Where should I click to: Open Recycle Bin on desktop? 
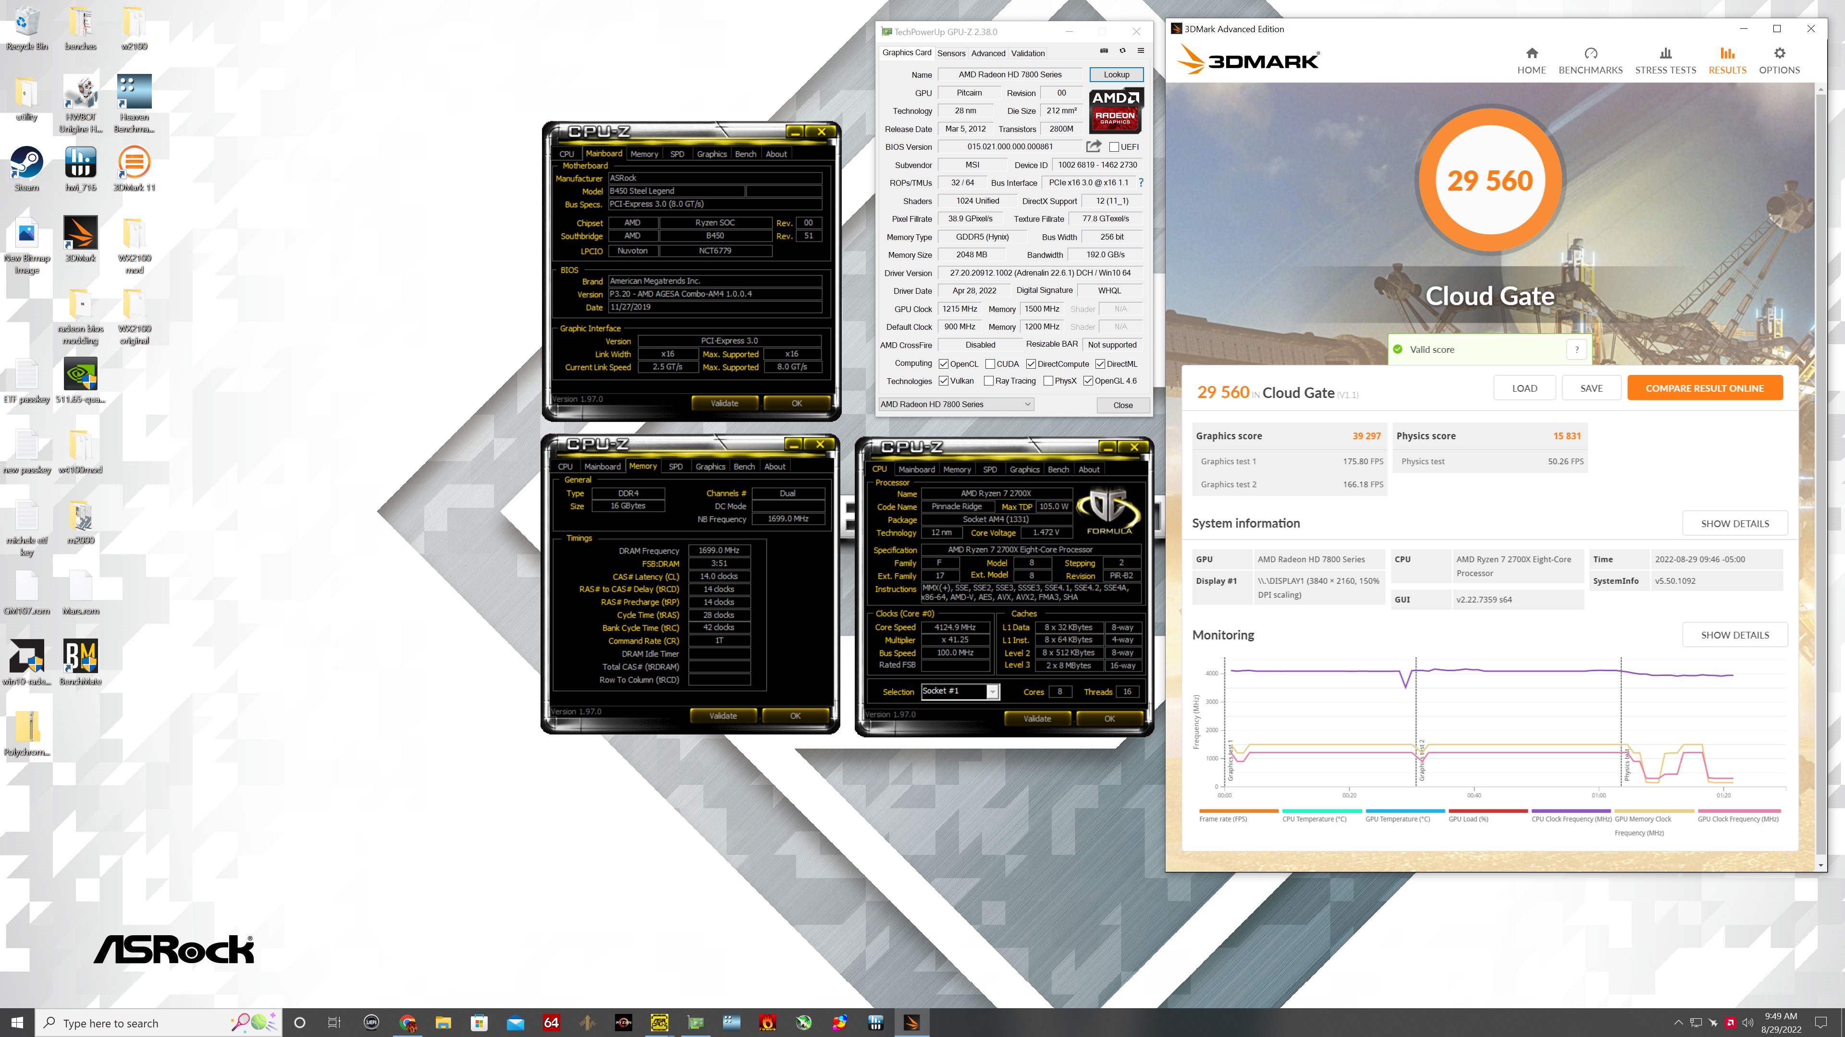pyautogui.click(x=26, y=29)
